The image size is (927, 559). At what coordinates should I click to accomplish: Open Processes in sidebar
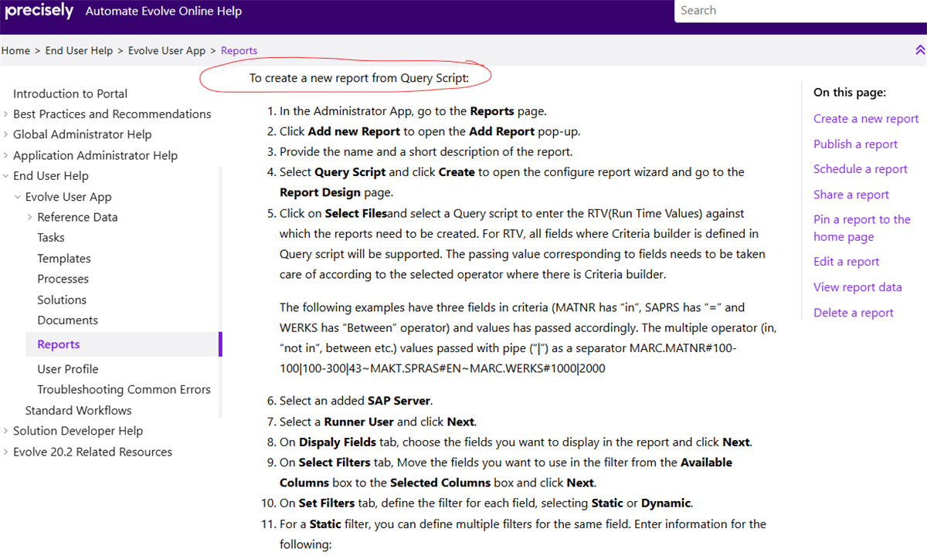coord(63,279)
